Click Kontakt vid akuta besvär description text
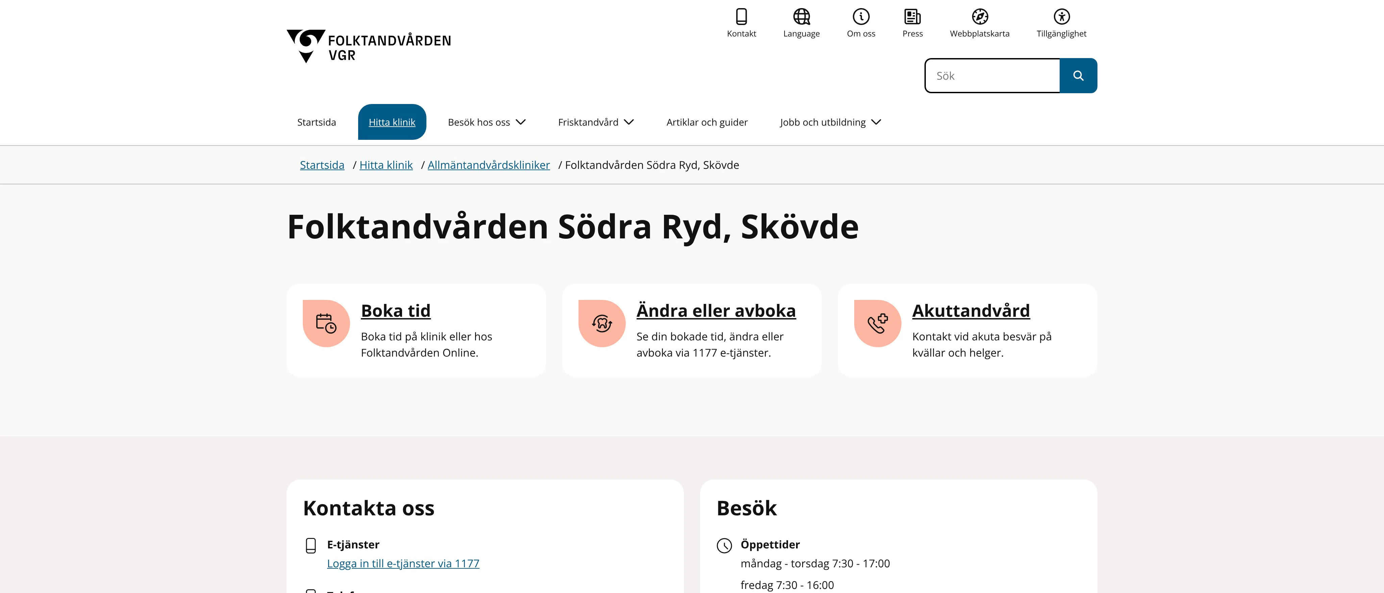The height and width of the screenshot is (593, 1384). point(982,345)
